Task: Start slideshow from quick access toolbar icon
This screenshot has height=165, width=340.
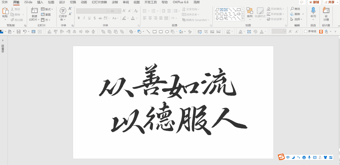Action: pos(33,32)
